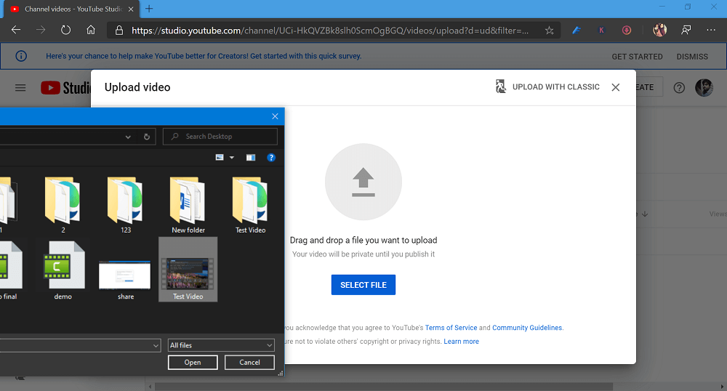Select the folder named 123
The width and height of the screenshot is (727, 391).
[x=126, y=205]
